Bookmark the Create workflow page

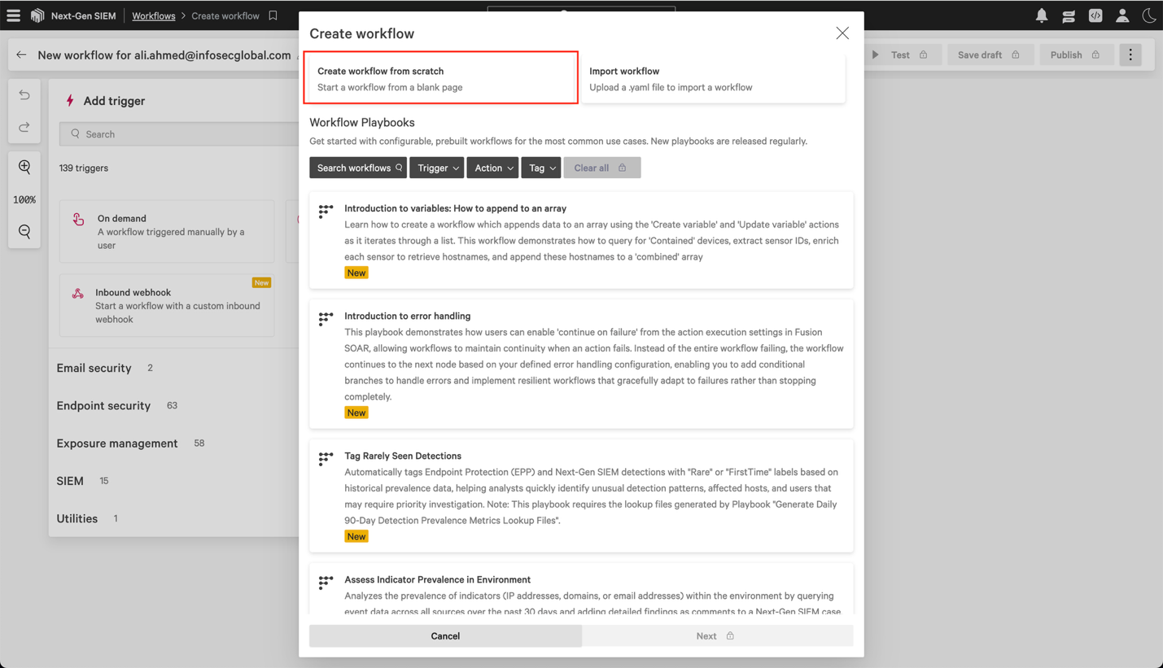pos(272,15)
